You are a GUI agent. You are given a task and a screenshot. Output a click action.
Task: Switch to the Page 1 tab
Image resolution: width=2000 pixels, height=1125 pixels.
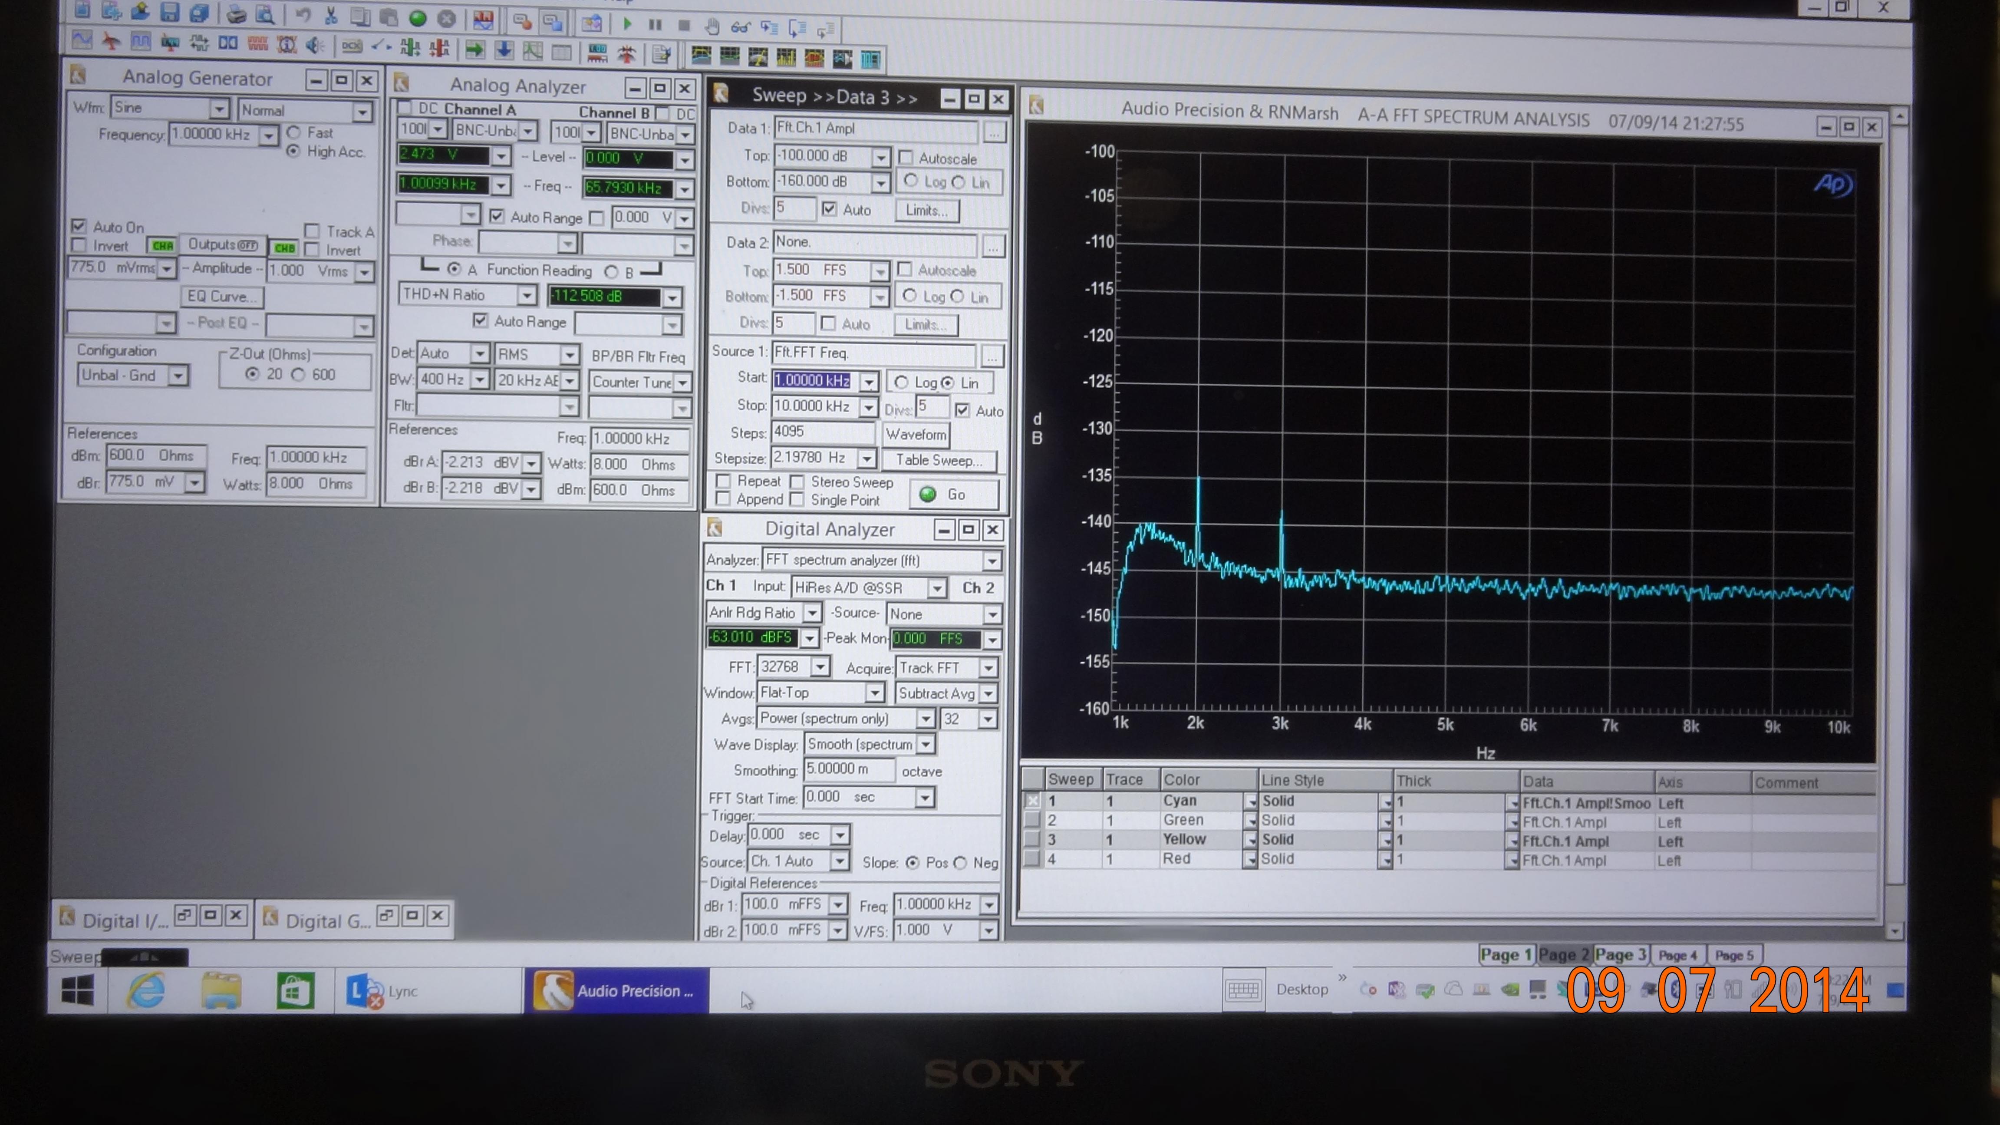point(1506,954)
